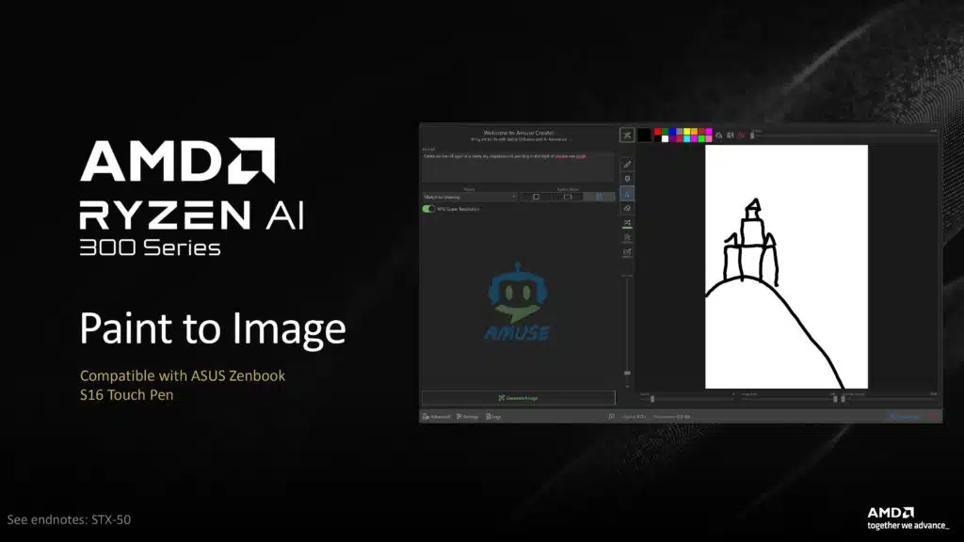Select the portrait aspect ratio option

click(600, 197)
